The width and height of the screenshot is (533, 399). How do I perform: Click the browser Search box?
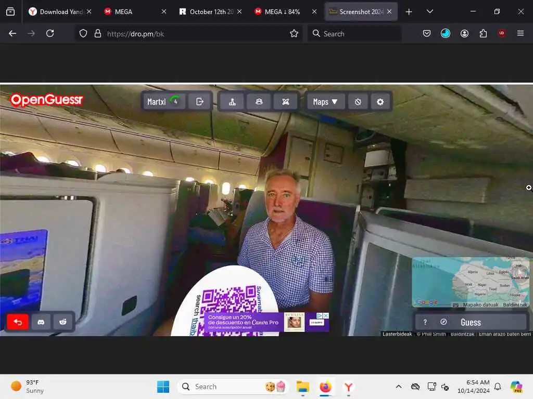tap(354, 34)
